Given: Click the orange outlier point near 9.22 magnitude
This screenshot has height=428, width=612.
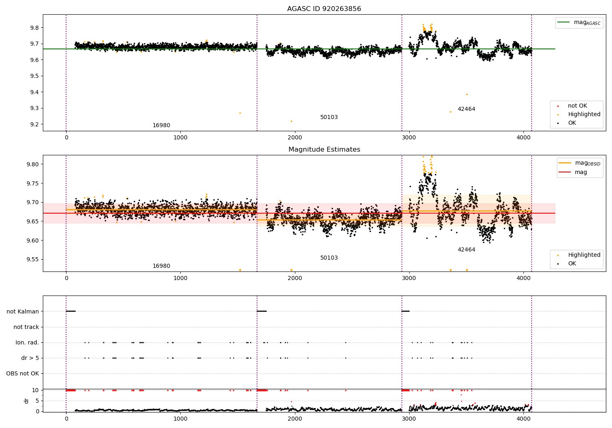Looking at the screenshot, I should tap(291, 121).
